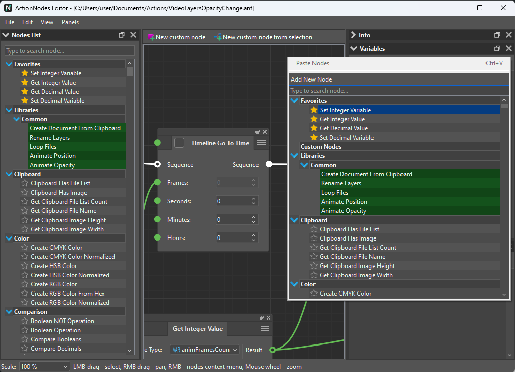Select Loop Files in Nodes List
Image resolution: width=515 pixels, height=372 pixels.
[43, 147]
